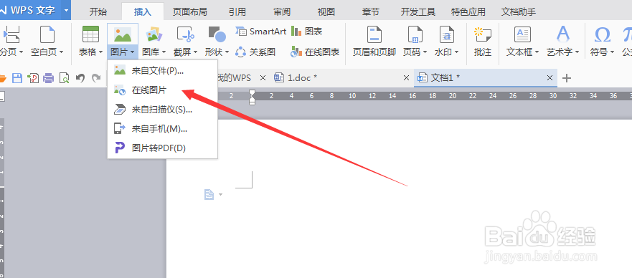The width and height of the screenshot is (632, 278).
Task: Click the save floppy disk icon
Action: tap(17, 78)
